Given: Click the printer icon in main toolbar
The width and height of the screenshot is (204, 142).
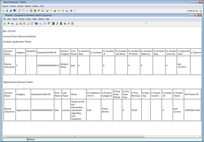Looking at the screenshot, I should pyautogui.click(x=71, y=11).
